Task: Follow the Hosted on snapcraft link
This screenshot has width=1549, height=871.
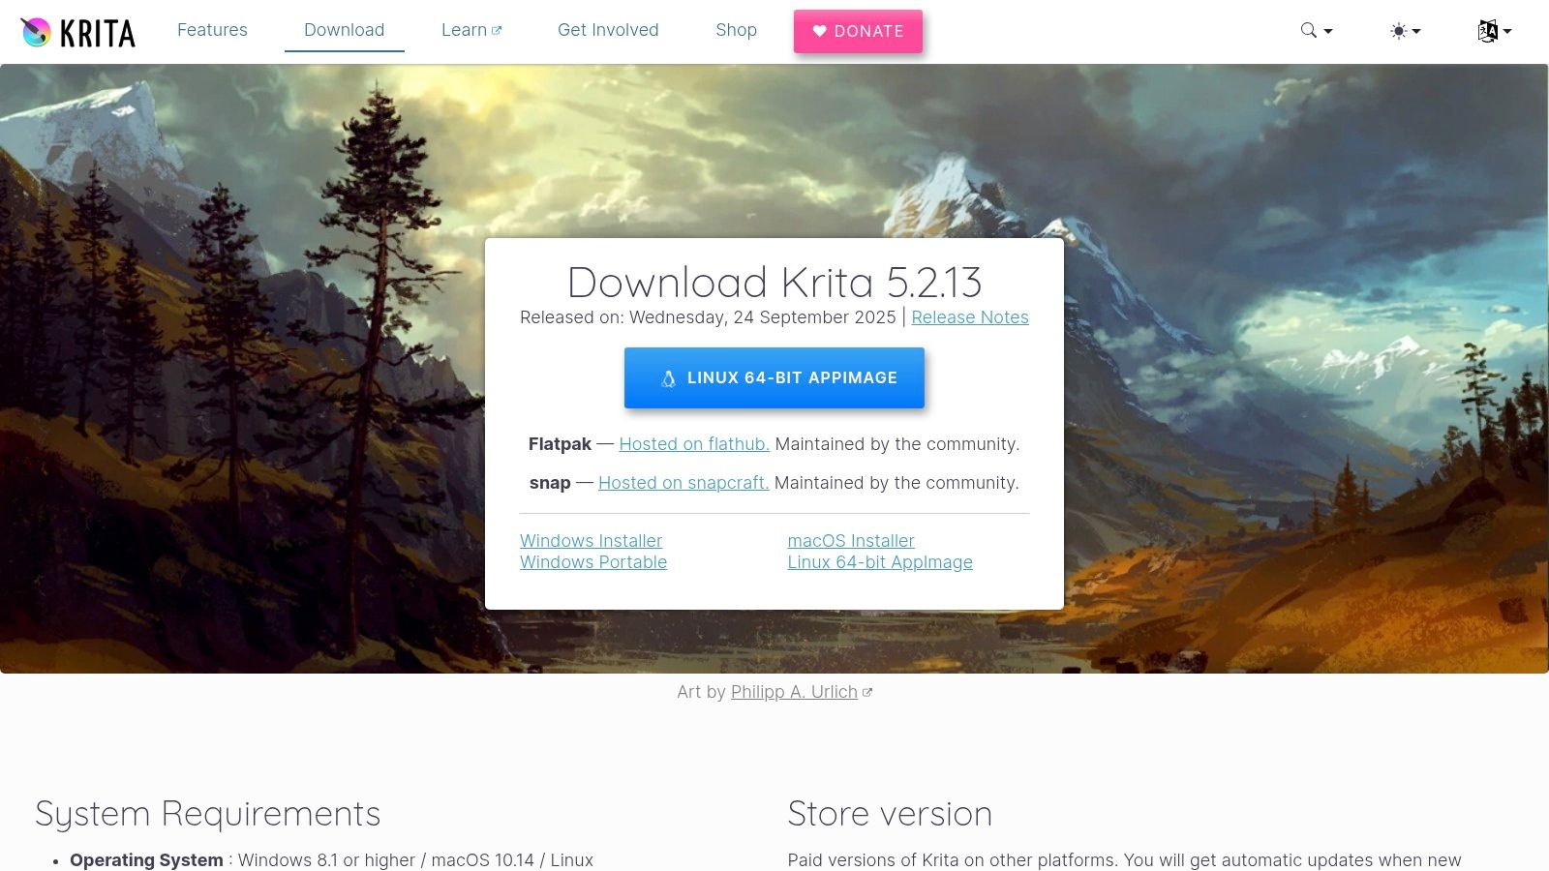Action: 683,483
